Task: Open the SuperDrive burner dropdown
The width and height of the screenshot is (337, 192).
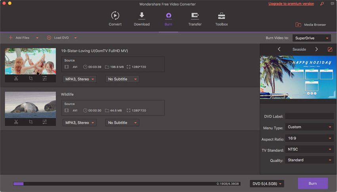Action: point(312,38)
